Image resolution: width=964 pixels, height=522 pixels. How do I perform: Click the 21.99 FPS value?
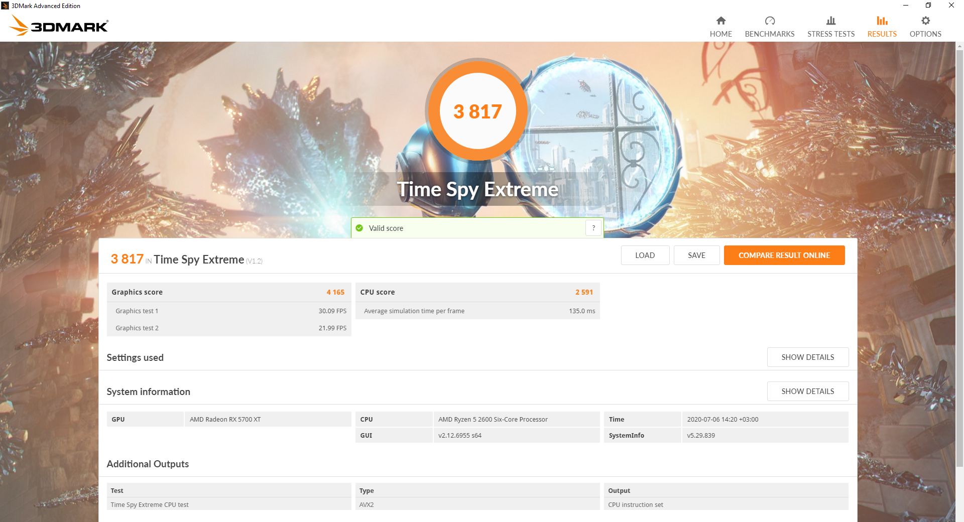332,328
